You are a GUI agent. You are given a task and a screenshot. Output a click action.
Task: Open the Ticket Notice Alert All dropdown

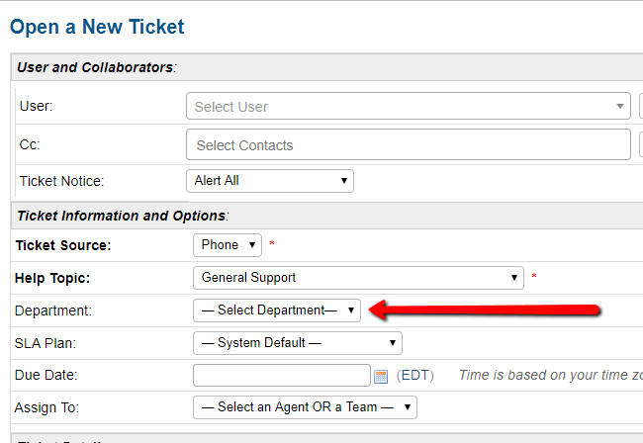pyautogui.click(x=269, y=181)
